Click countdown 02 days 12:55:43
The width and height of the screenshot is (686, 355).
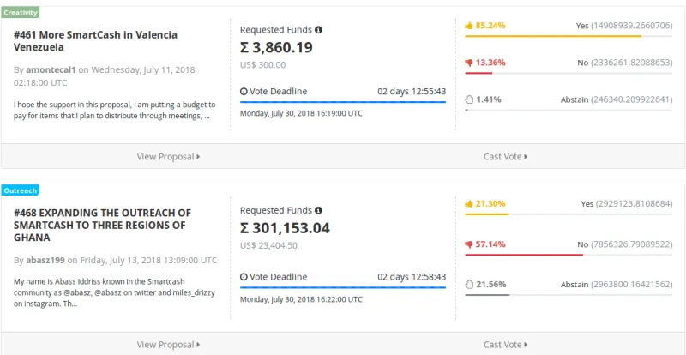click(412, 92)
